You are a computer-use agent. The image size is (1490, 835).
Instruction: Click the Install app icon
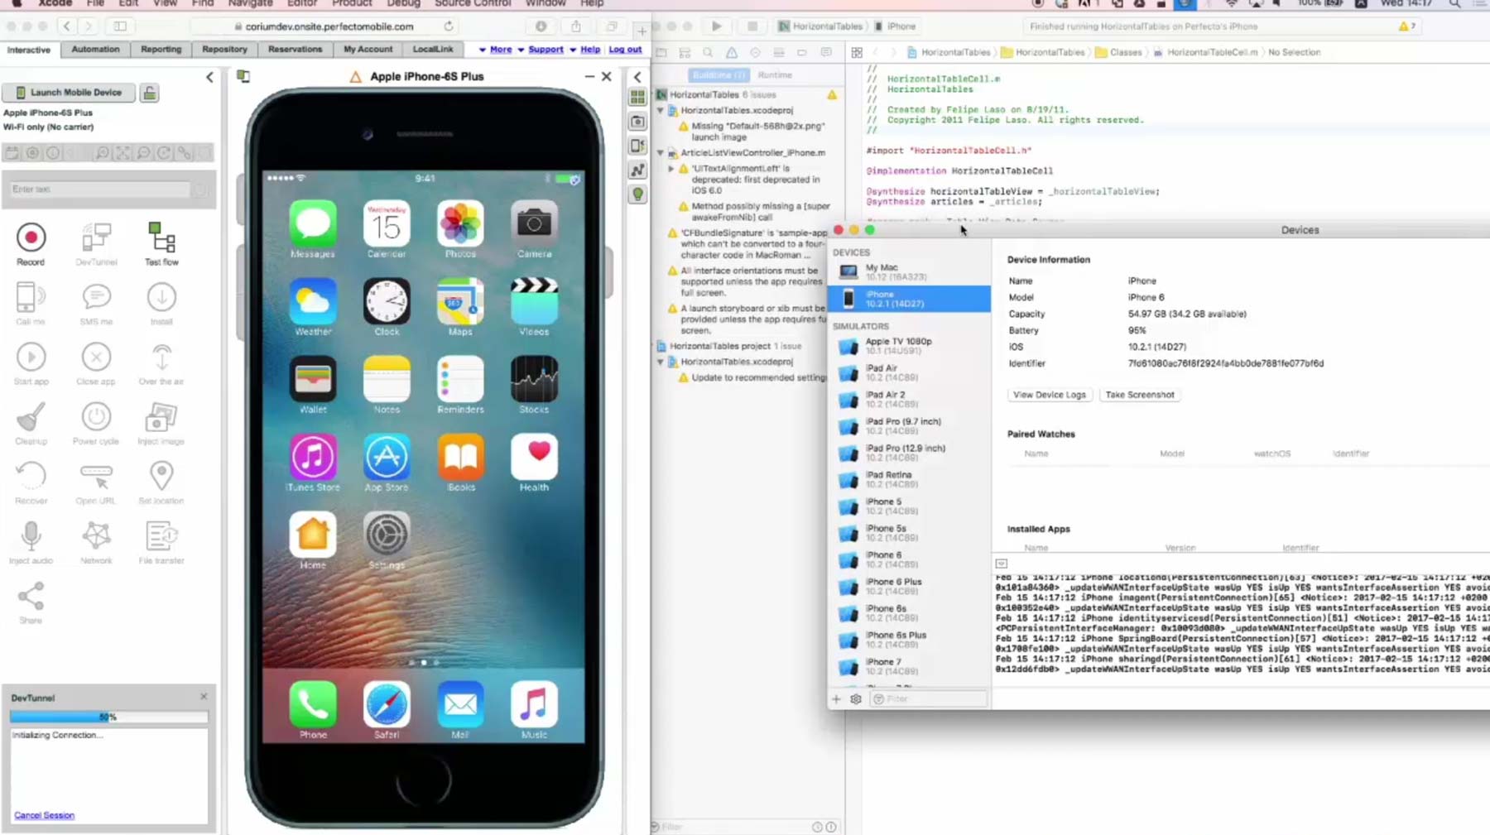[x=161, y=298]
